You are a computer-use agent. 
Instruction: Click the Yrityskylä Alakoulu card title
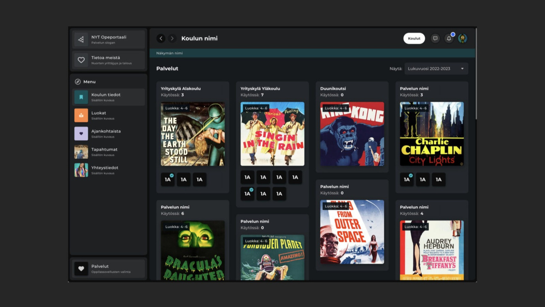point(181,88)
